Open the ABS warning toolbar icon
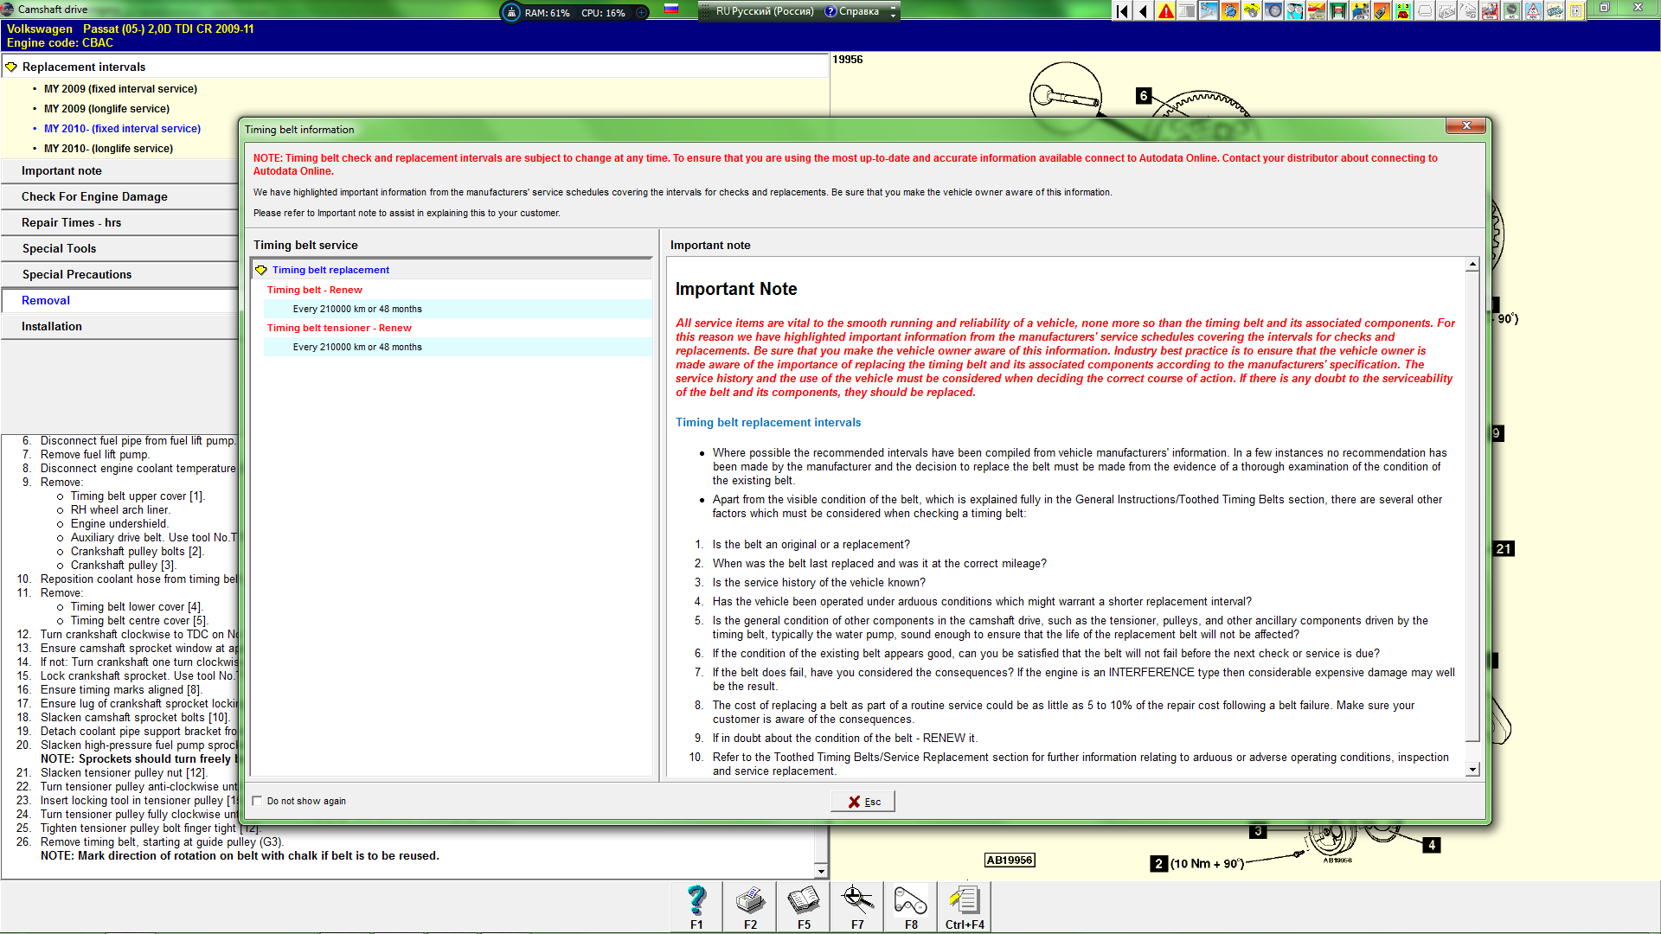Image resolution: width=1661 pixels, height=934 pixels. 1533,11
